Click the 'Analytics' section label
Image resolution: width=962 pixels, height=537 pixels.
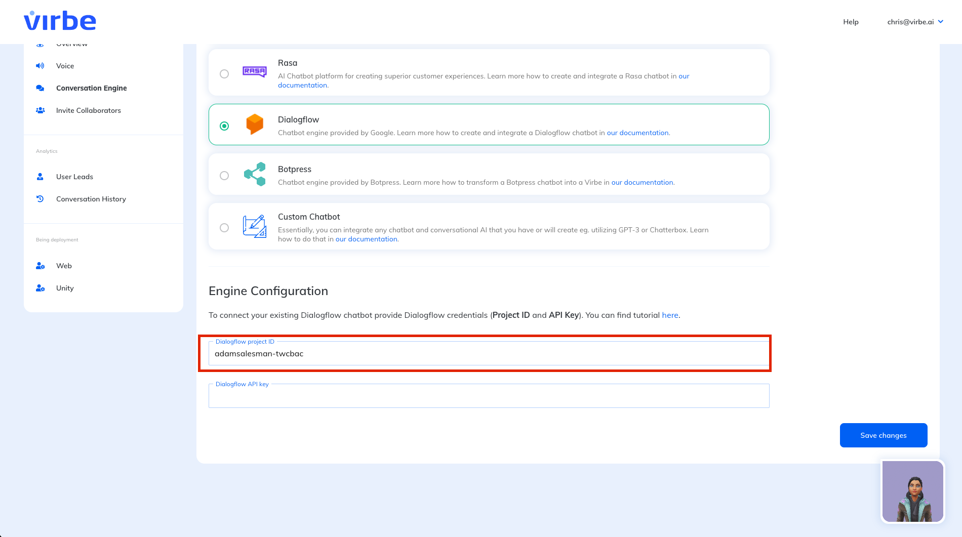(x=47, y=151)
